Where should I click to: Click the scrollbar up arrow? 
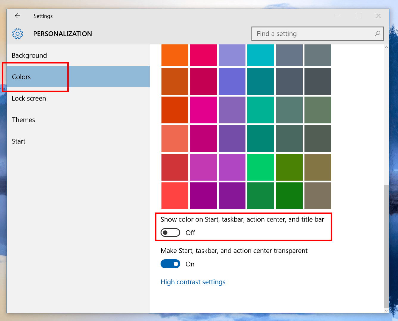(x=386, y=47)
